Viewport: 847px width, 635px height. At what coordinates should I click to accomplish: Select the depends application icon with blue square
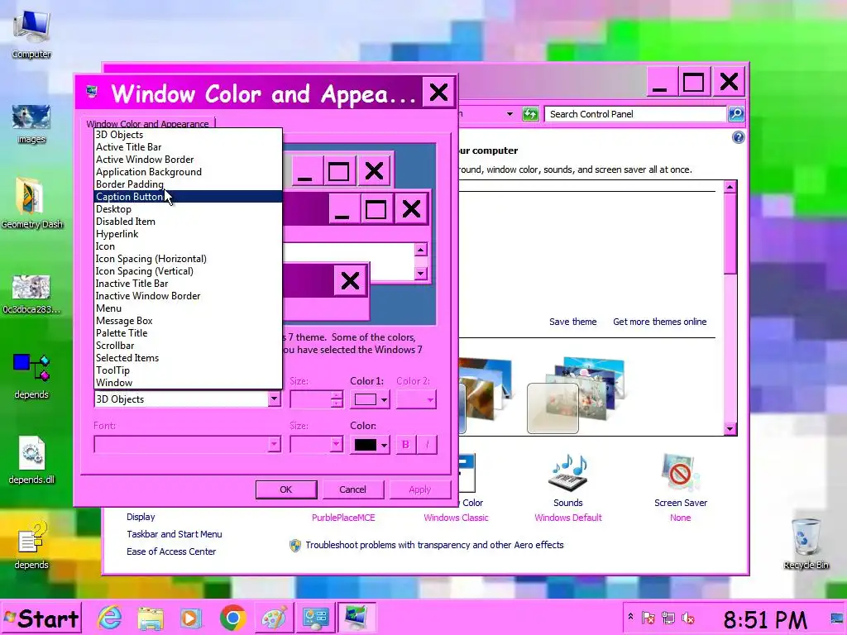tap(31, 376)
